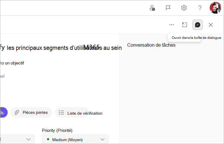This screenshot has height=144, width=224.
Task: Expand the Priority Medium (Moyen) dropdown
Action: click(x=75, y=139)
